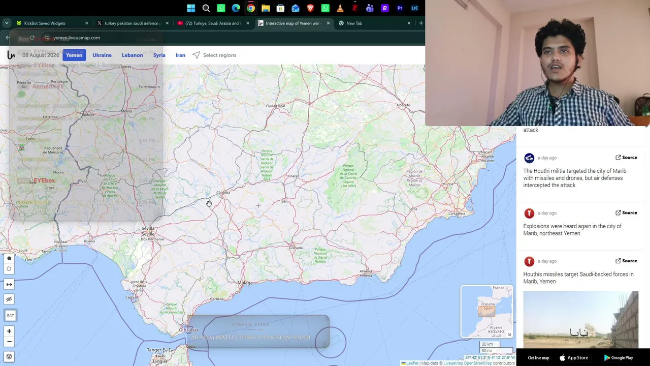Activate the distance ruler arrow tool
Image resolution: width=650 pixels, height=366 pixels.
coord(9,284)
